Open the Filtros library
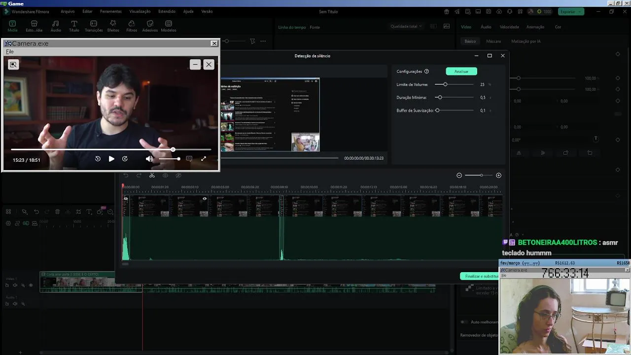This screenshot has width=631, height=355. point(132,26)
